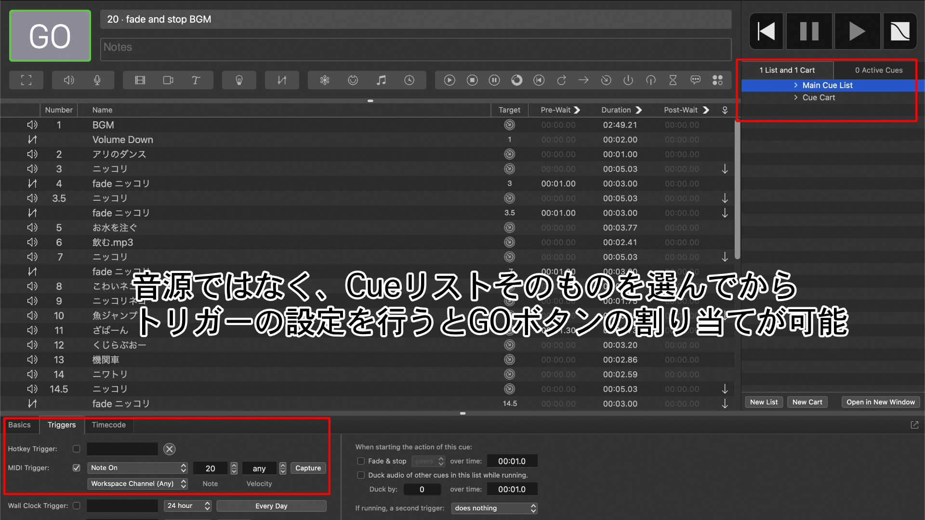
Task: Click the New Cart button
Action: [807, 403]
